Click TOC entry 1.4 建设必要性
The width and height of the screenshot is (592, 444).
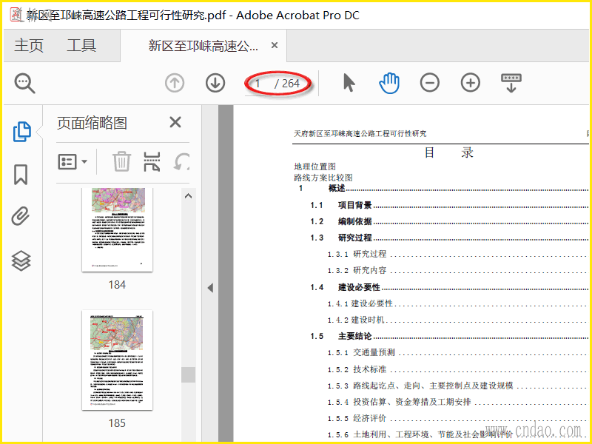[449, 287]
